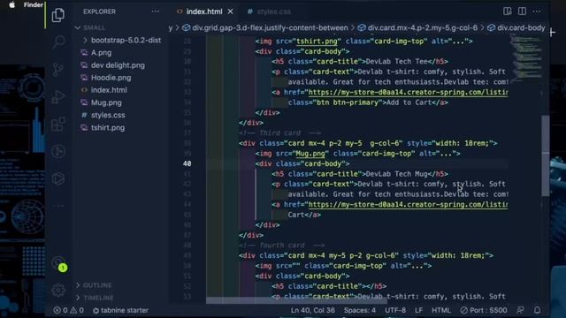Open the Explorer view in activity bar
566x318 pixels.
pos(57,15)
